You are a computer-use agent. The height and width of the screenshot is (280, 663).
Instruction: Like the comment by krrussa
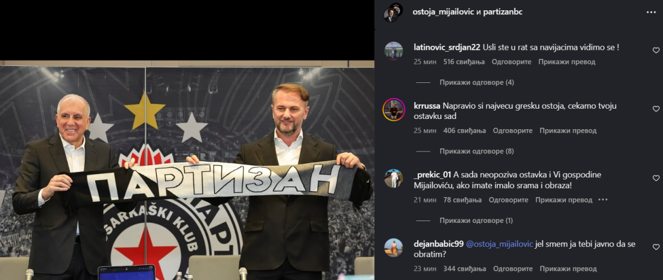click(656, 109)
